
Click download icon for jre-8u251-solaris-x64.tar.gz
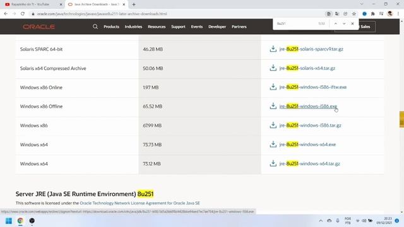pyautogui.click(x=273, y=68)
